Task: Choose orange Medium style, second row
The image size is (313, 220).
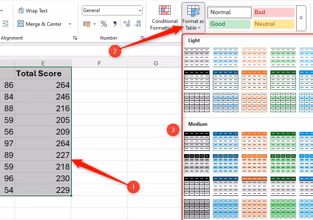Action: click(x=254, y=164)
